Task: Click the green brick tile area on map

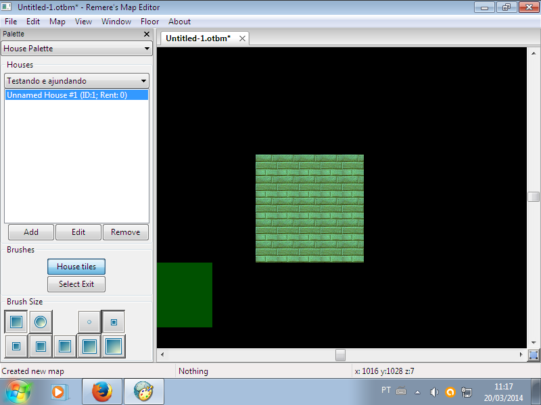Action: pos(310,209)
